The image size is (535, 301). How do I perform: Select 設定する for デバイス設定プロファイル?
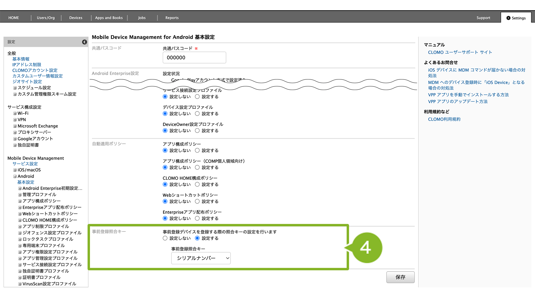197,114
